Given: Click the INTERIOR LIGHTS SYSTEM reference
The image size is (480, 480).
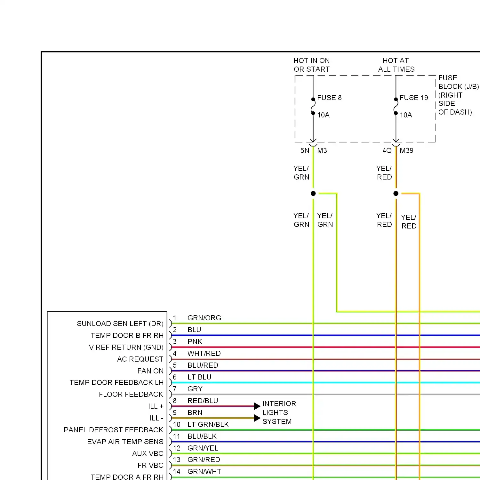Looking at the screenshot, I should pos(279,412).
